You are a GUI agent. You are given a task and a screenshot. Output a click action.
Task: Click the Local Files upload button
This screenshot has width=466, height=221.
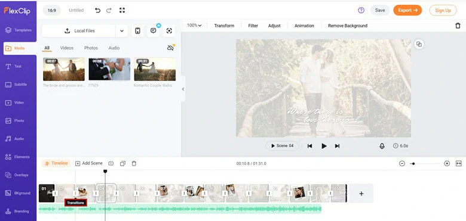[x=79, y=31]
